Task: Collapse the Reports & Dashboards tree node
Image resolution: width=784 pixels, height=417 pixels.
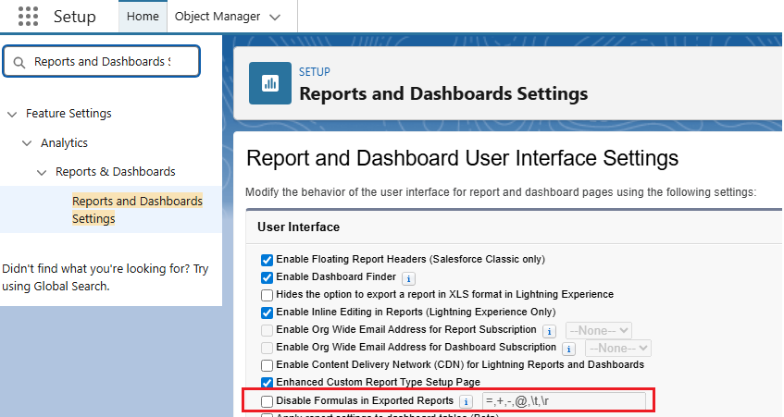Action: (42, 172)
